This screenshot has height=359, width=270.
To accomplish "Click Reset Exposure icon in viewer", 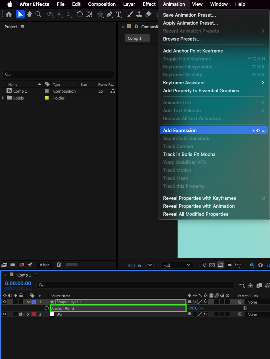I will [x=260, y=265].
